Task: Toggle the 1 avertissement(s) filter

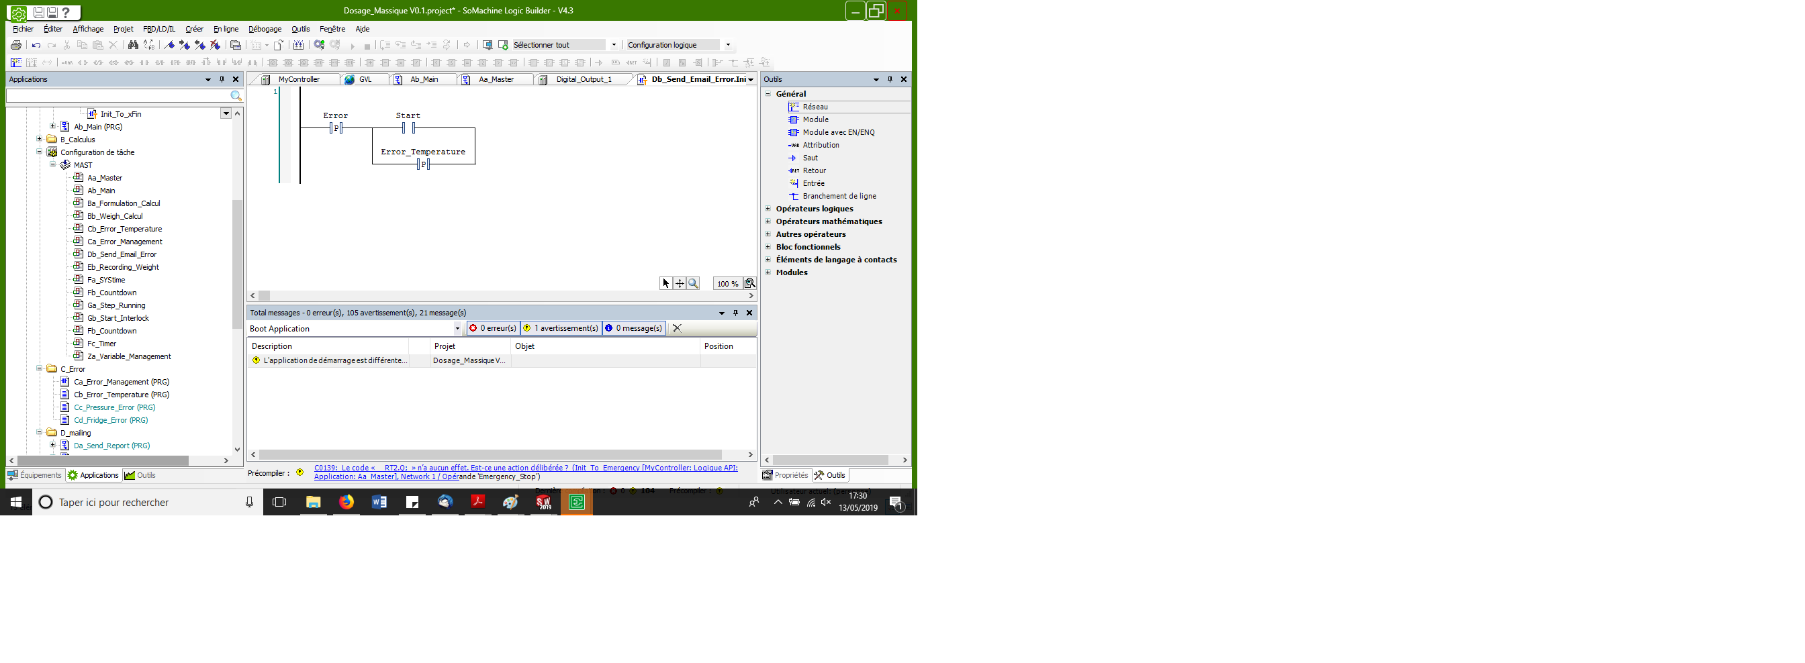Action: click(x=561, y=327)
